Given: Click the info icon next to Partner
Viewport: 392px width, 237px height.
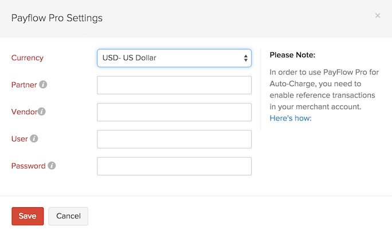Looking at the screenshot, I should coord(43,85).
